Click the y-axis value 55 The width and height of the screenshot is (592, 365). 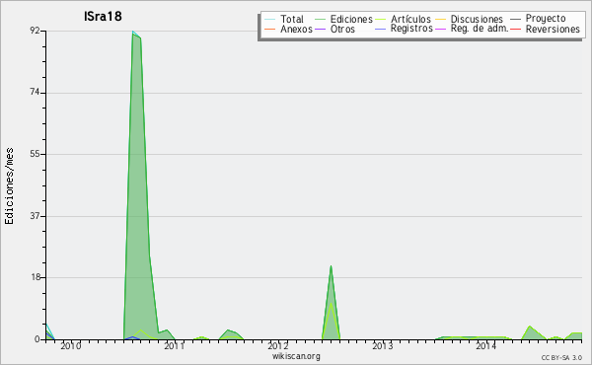pyautogui.click(x=36, y=154)
